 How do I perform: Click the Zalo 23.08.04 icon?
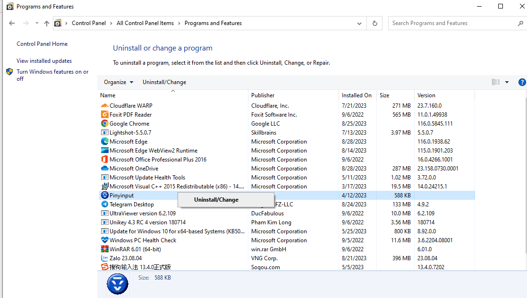pyautogui.click(x=104, y=258)
